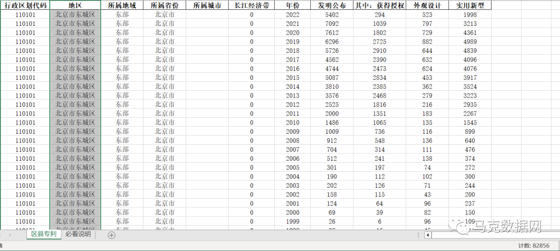Select the 地区 header cell
The height and width of the screenshot is (251, 560).
(75, 5)
